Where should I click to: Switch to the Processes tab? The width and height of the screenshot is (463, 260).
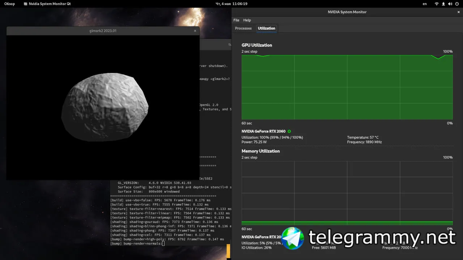(243, 28)
